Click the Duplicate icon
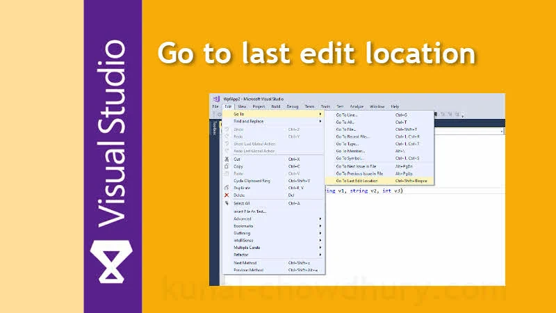 (x=227, y=188)
